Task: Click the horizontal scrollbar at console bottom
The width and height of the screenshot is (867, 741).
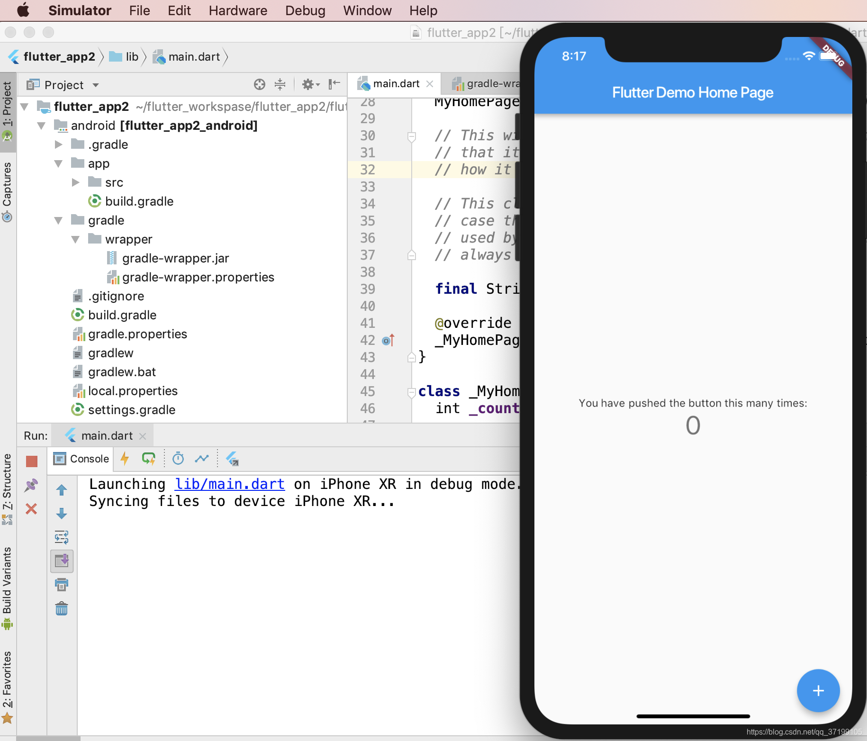Action: (48, 738)
